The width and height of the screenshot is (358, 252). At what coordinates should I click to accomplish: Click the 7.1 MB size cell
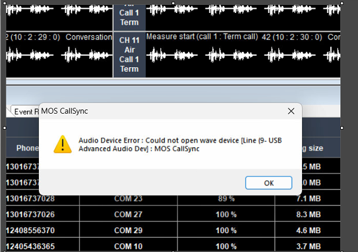[308, 198]
